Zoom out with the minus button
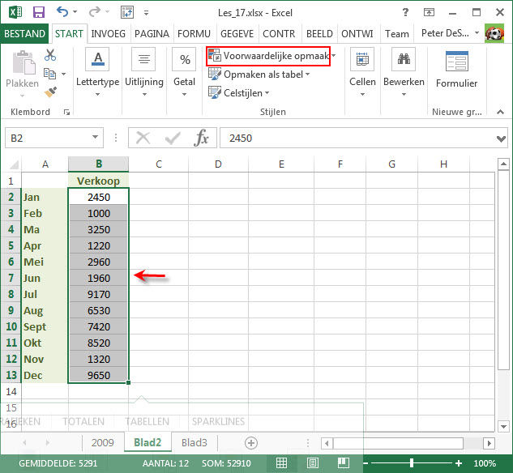This screenshot has width=513, height=473. (x=366, y=463)
